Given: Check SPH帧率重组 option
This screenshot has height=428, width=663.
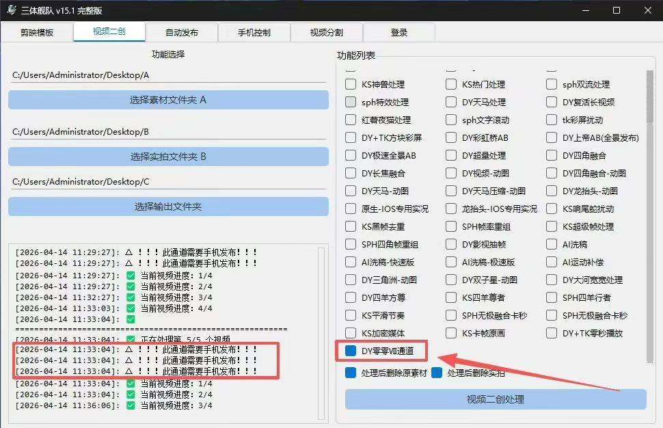Looking at the screenshot, I should pyautogui.click(x=451, y=226).
